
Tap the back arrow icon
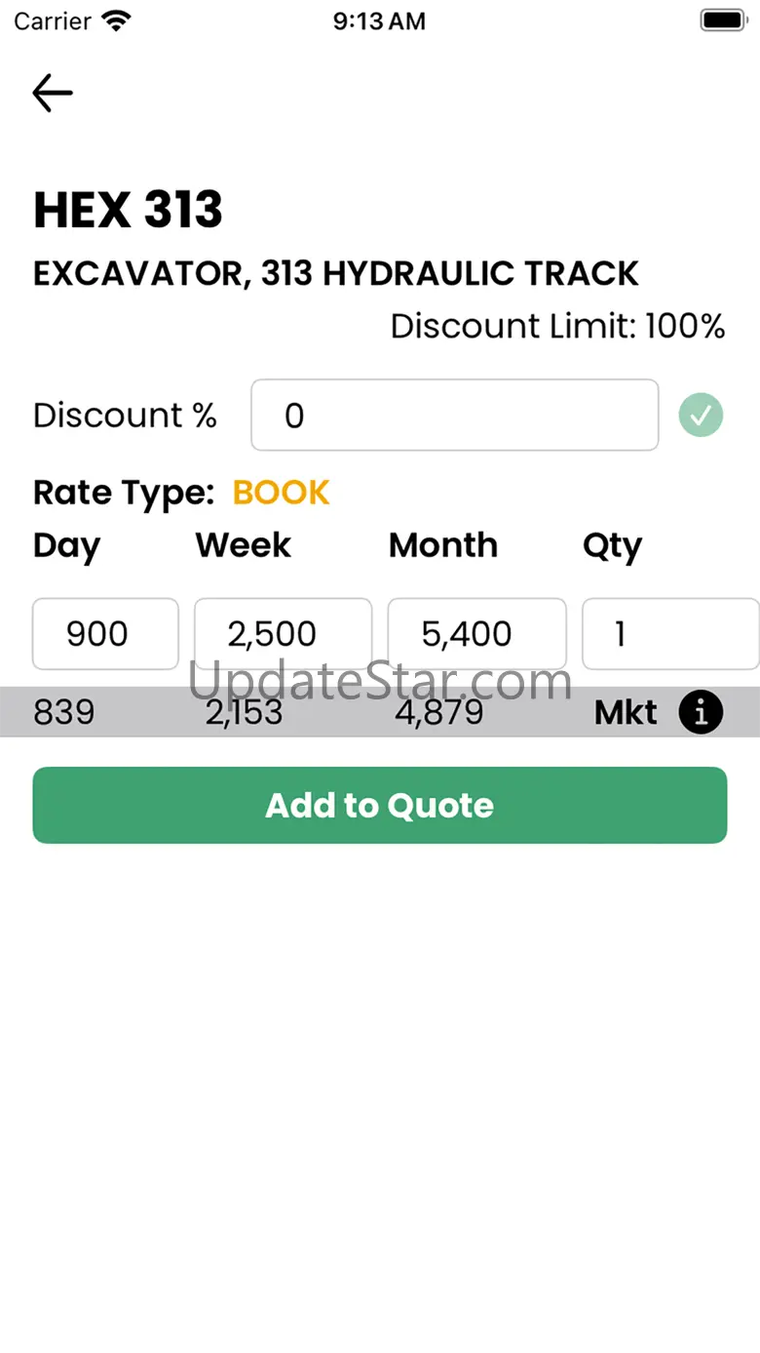(53, 93)
